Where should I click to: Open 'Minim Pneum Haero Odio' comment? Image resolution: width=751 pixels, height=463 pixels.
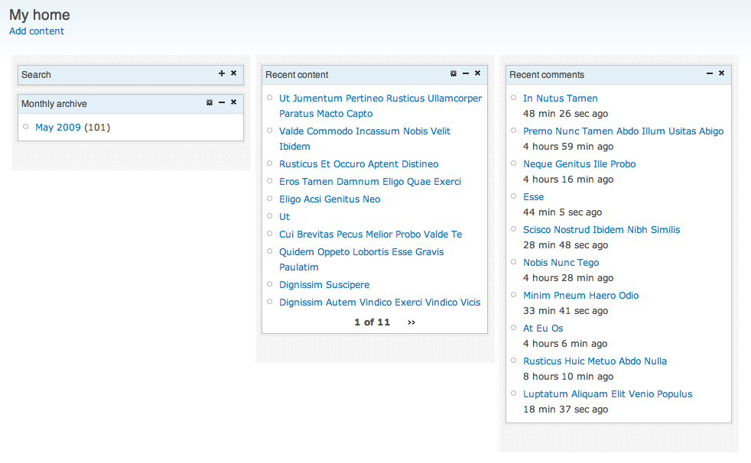(581, 296)
